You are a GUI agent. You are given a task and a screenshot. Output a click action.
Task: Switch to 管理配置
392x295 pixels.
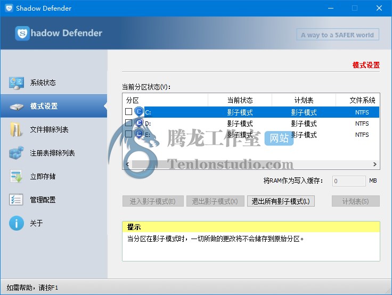(54, 200)
